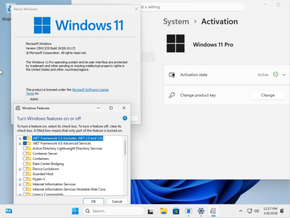290x218 pixels.
Task: Open the notifications bell icon
Action: coord(282,211)
